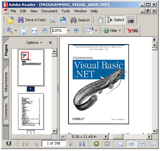Go to Previous Page
The image size is (160, 151).
[36, 144]
